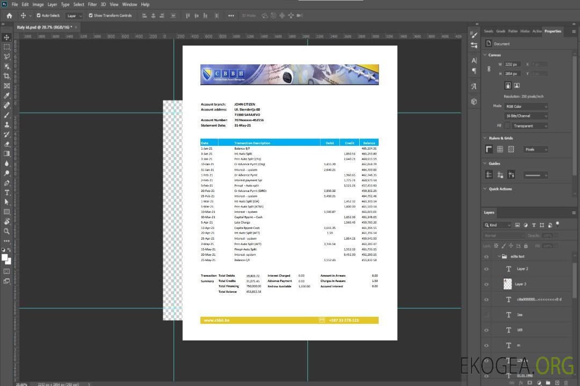Show the hidden '1aa' text layer
This screenshot has height=386, width=580.
tap(487, 315)
